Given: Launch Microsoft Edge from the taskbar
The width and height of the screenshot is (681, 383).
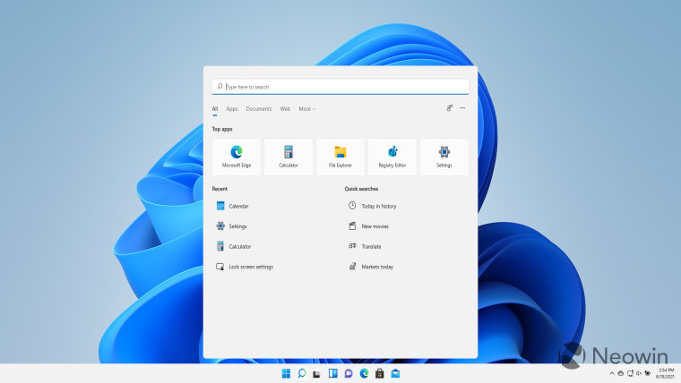Looking at the screenshot, I should (x=364, y=373).
